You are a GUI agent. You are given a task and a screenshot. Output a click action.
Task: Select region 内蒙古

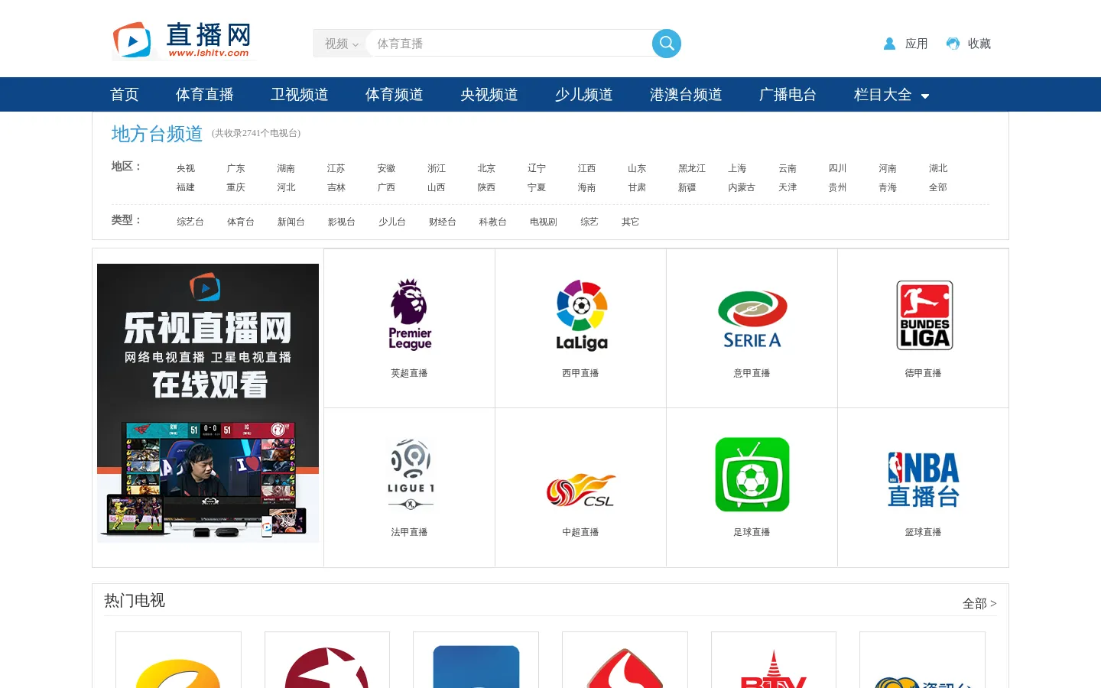click(x=742, y=187)
